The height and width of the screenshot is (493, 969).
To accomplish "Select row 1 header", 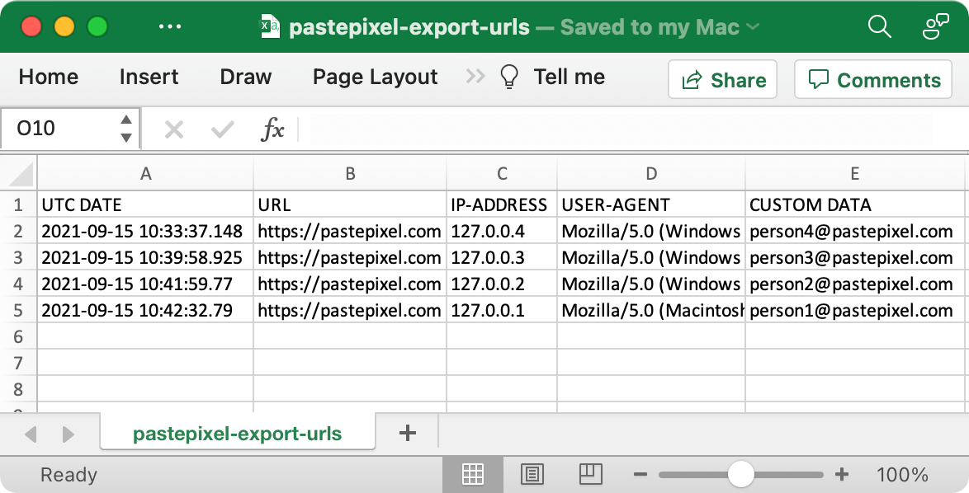I will pyautogui.click(x=18, y=204).
